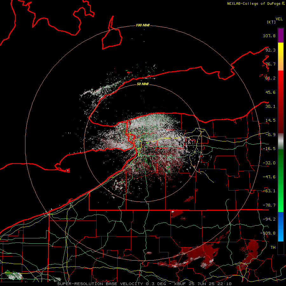Select the -109.8 velocity scale value
Viewport: 286px width, 286px height.
(268, 233)
